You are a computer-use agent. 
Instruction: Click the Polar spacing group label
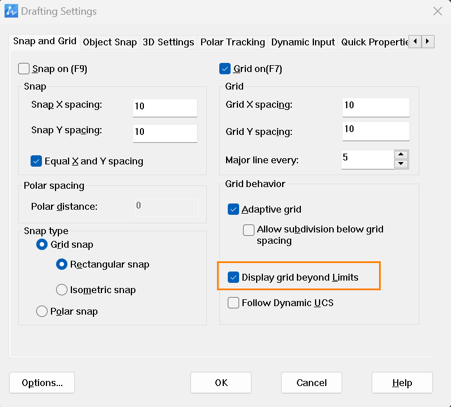coord(54,186)
